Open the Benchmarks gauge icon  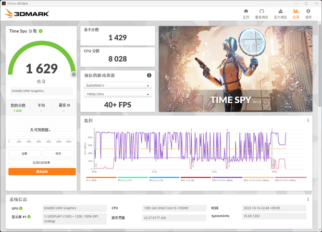tap(261, 12)
